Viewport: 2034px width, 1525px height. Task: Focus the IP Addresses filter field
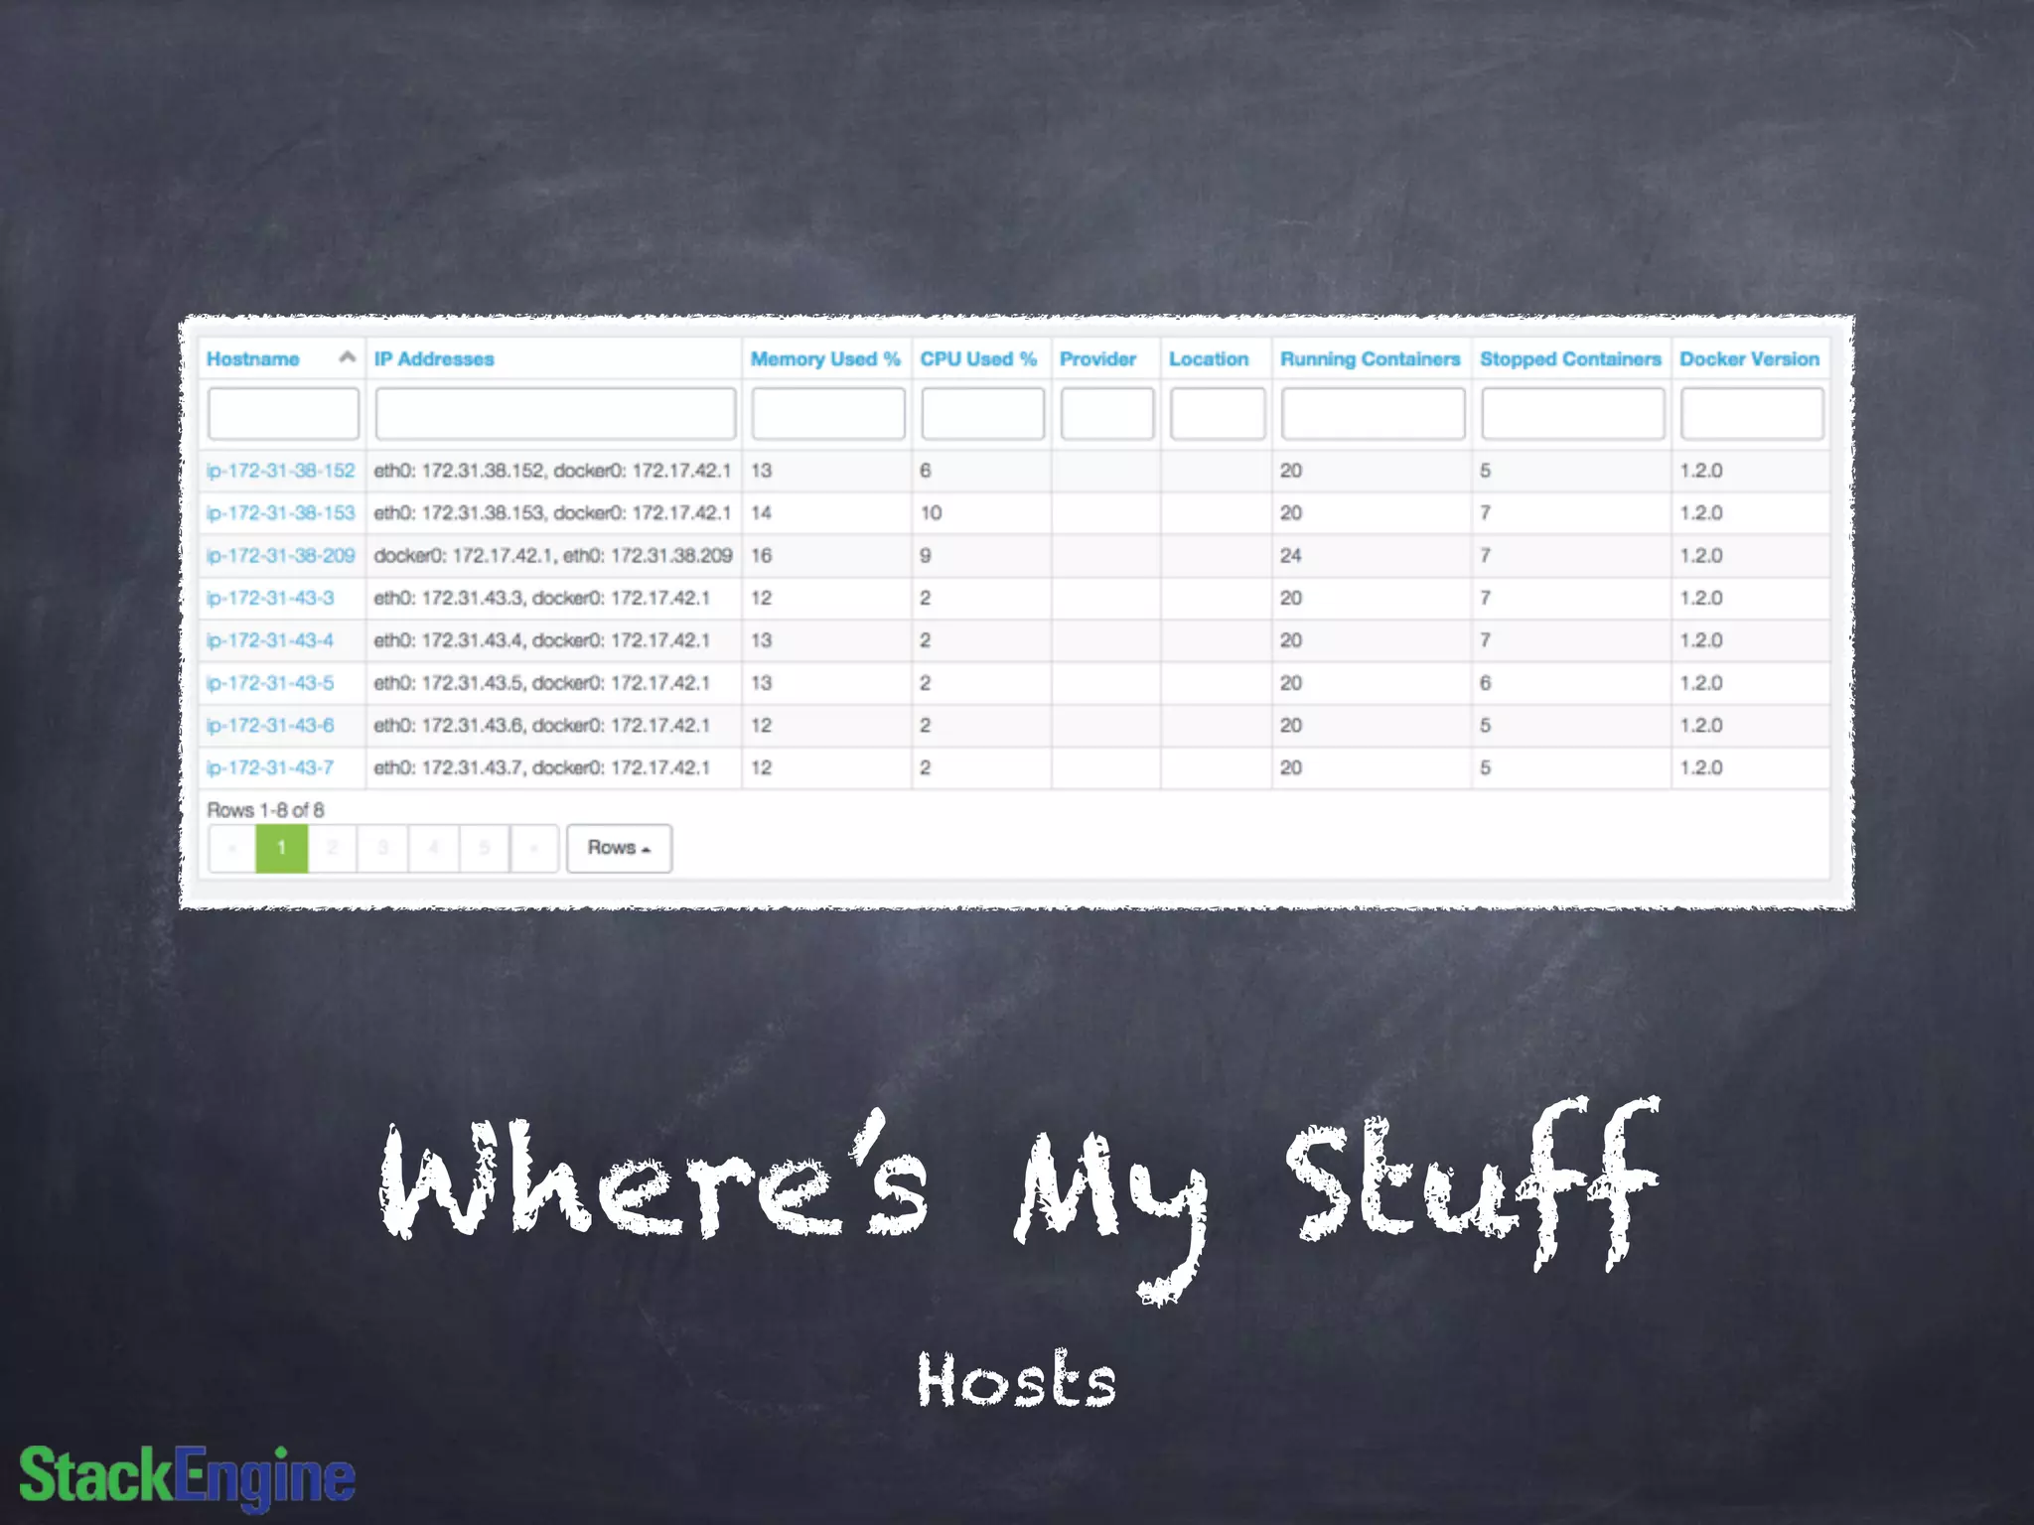pos(555,413)
